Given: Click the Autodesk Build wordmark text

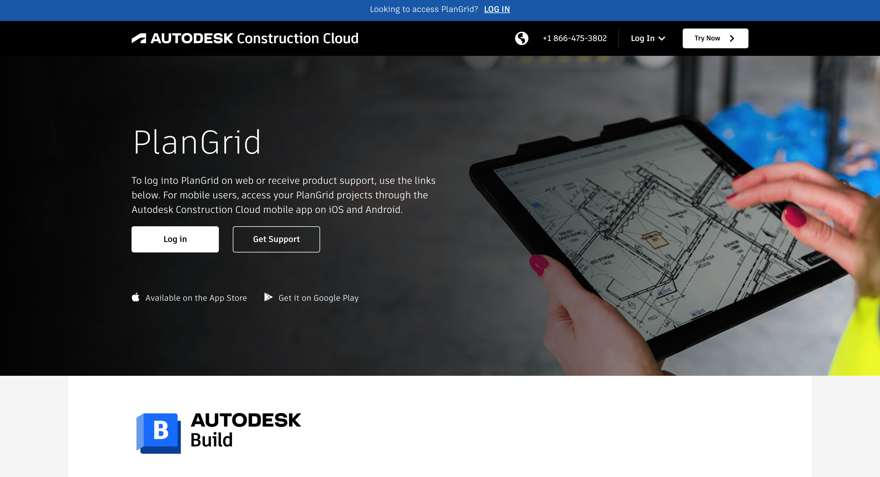Looking at the screenshot, I should (x=246, y=430).
